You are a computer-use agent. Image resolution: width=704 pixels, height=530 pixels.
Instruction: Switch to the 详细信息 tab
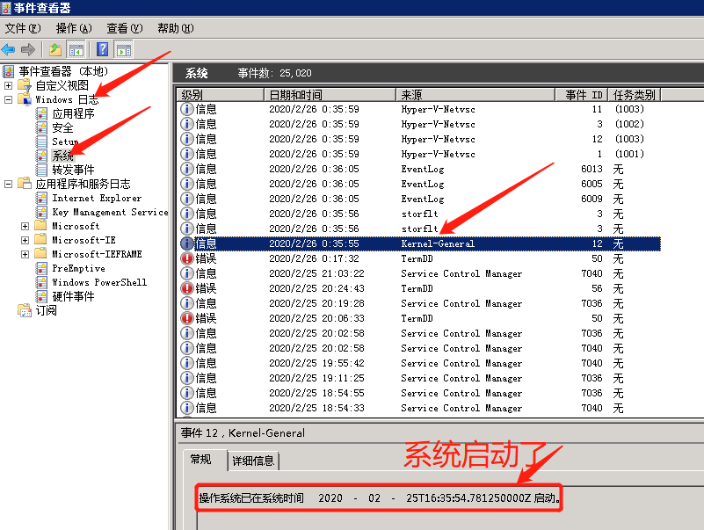tap(253, 461)
